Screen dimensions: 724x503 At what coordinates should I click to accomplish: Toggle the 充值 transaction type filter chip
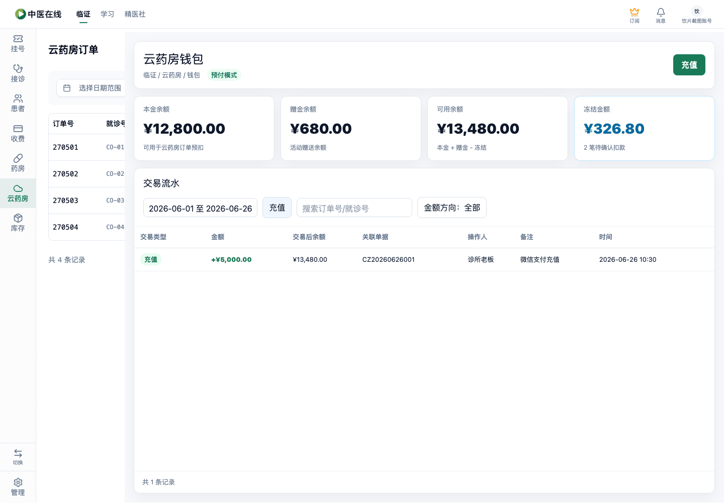point(277,208)
